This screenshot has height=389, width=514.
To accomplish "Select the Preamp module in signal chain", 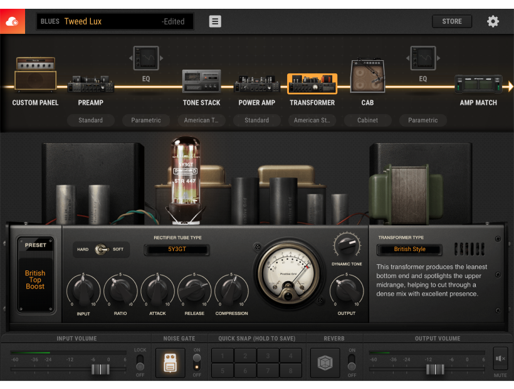I will (91, 84).
